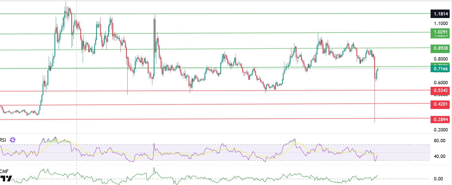Click the 0.6000 price axis tick
This screenshot has width=452, height=185.
click(441, 83)
